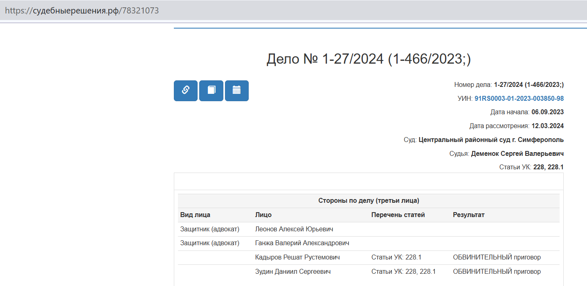Click the name Леонов Алексей Юрьевич
The image size is (587, 286).
294,229
